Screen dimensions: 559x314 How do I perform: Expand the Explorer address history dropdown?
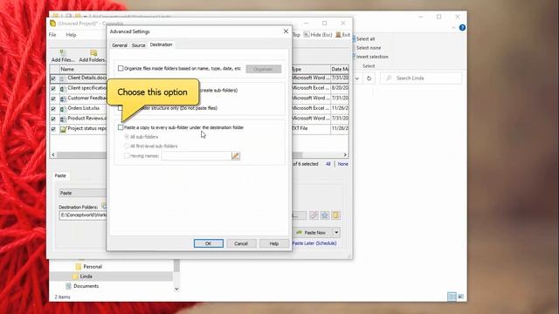357,78
